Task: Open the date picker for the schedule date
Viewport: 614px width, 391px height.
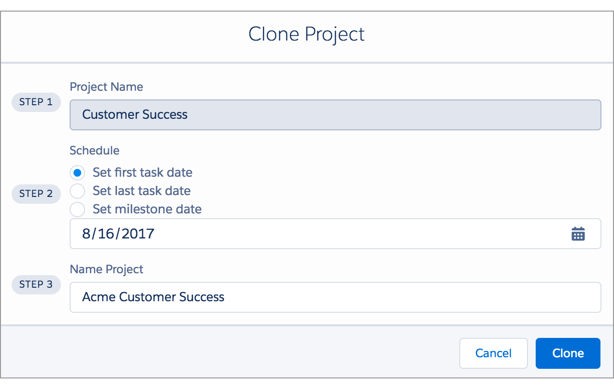Action: click(x=578, y=233)
